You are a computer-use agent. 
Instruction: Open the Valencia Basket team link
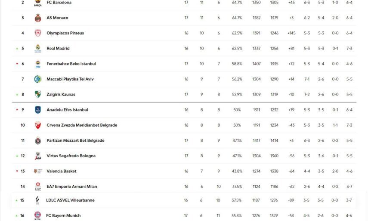point(61,171)
